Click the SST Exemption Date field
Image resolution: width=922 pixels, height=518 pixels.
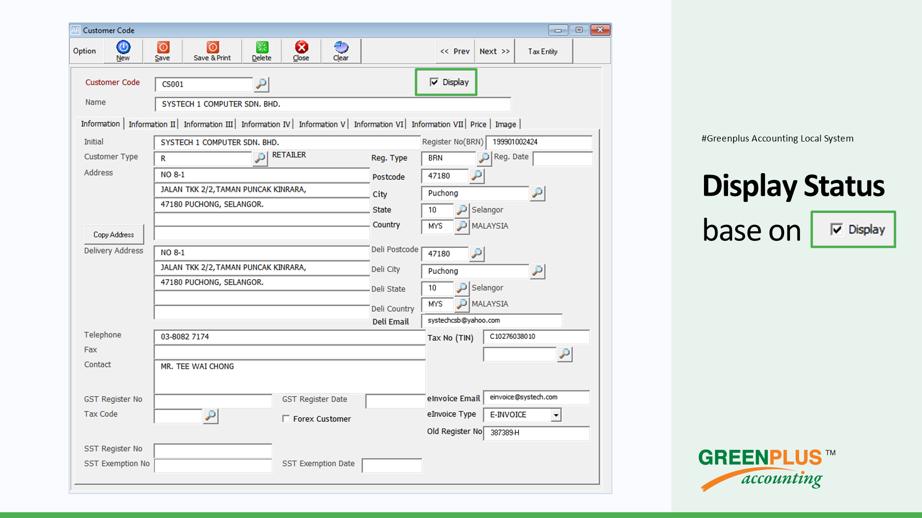coord(392,466)
